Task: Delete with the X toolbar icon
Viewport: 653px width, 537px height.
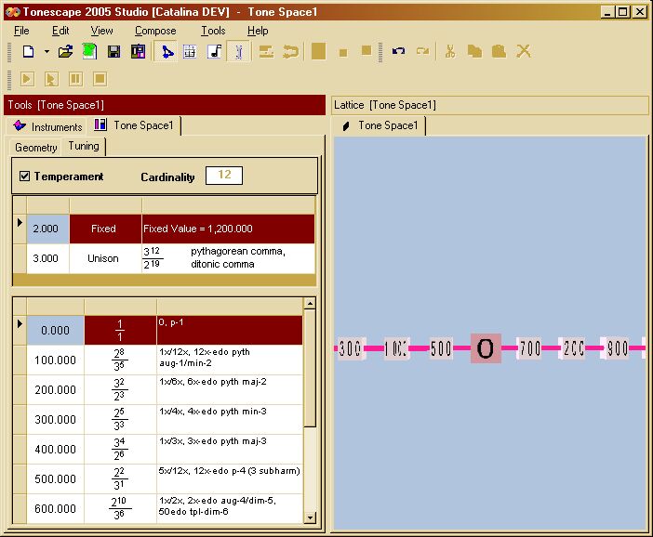Action: click(524, 52)
